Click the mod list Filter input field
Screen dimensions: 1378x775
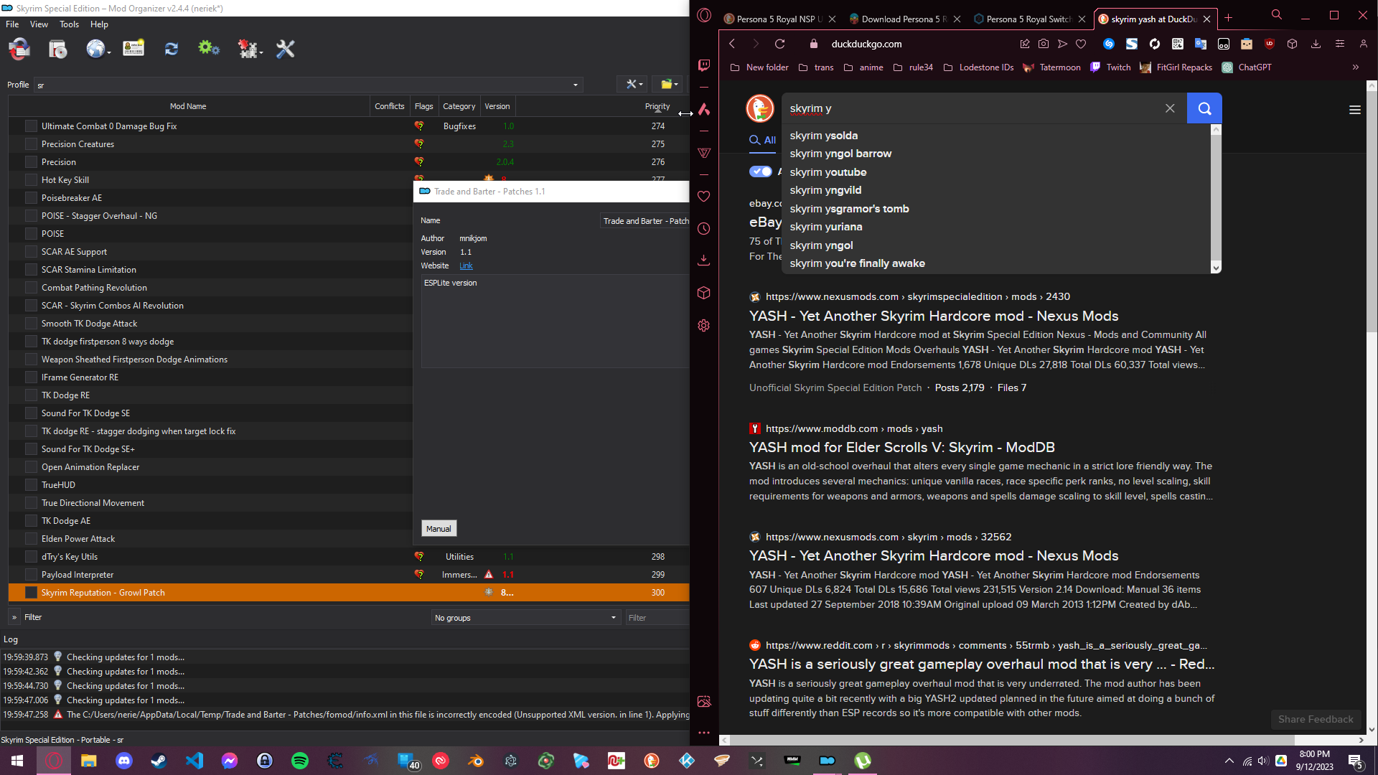point(657,618)
